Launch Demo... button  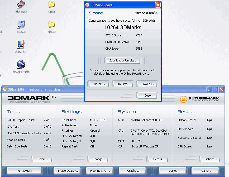(173, 171)
